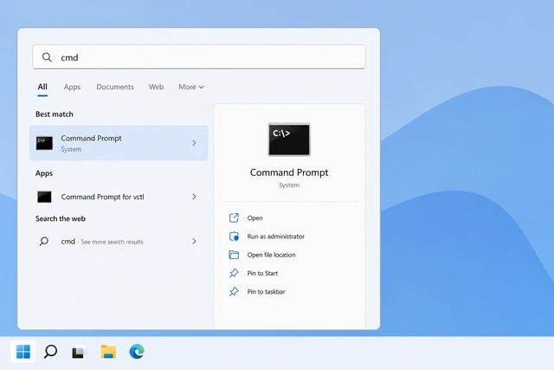Image resolution: width=554 pixels, height=370 pixels.
Task: Click the Pin to taskbar pin icon
Action: pyautogui.click(x=234, y=291)
